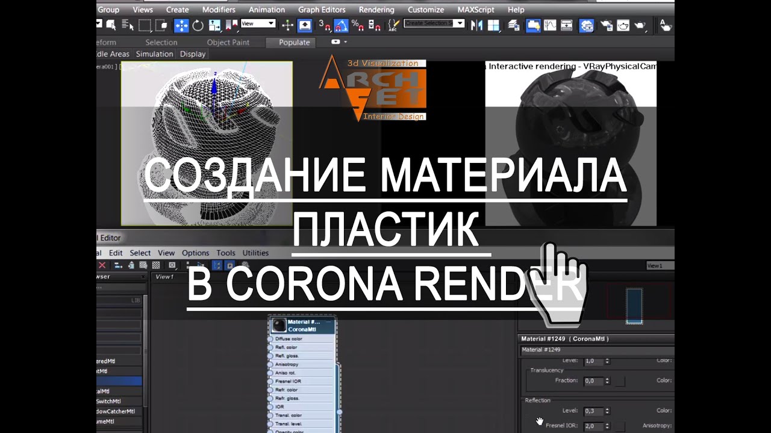
Task: Open Material Editor Select menu
Action: 140,253
